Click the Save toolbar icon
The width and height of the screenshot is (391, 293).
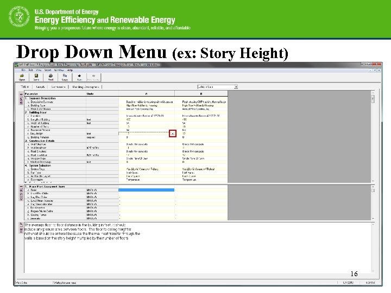tap(36, 77)
